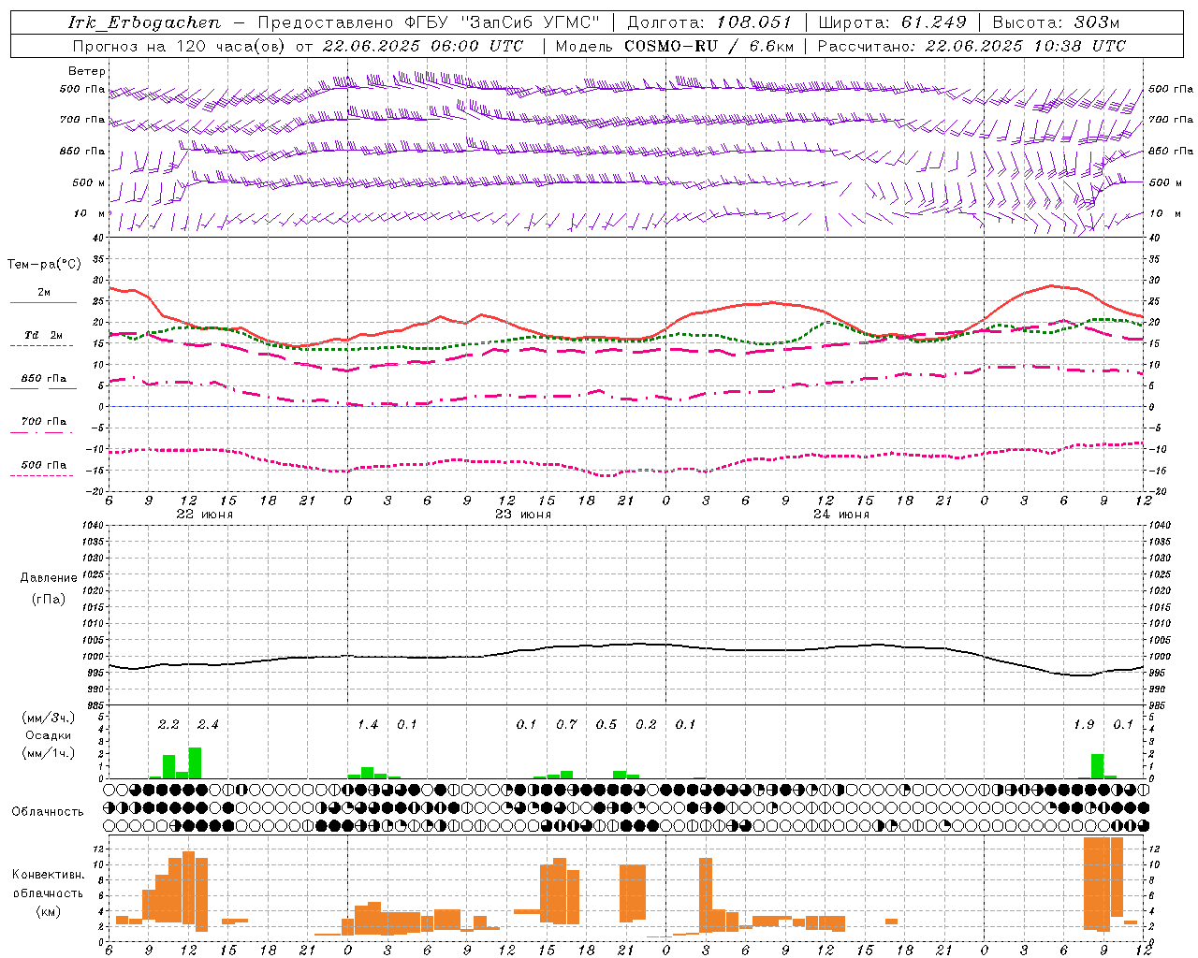Click the forecast start 22.06.2025 06:00 UTC

(422, 46)
